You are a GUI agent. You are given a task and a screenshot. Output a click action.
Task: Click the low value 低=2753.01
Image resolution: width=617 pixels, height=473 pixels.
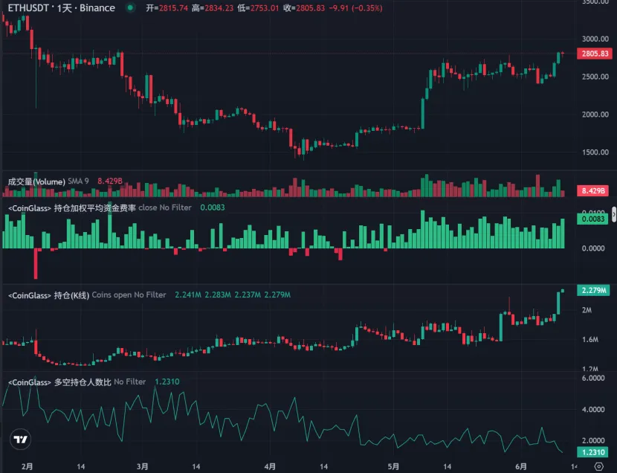[258, 8]
